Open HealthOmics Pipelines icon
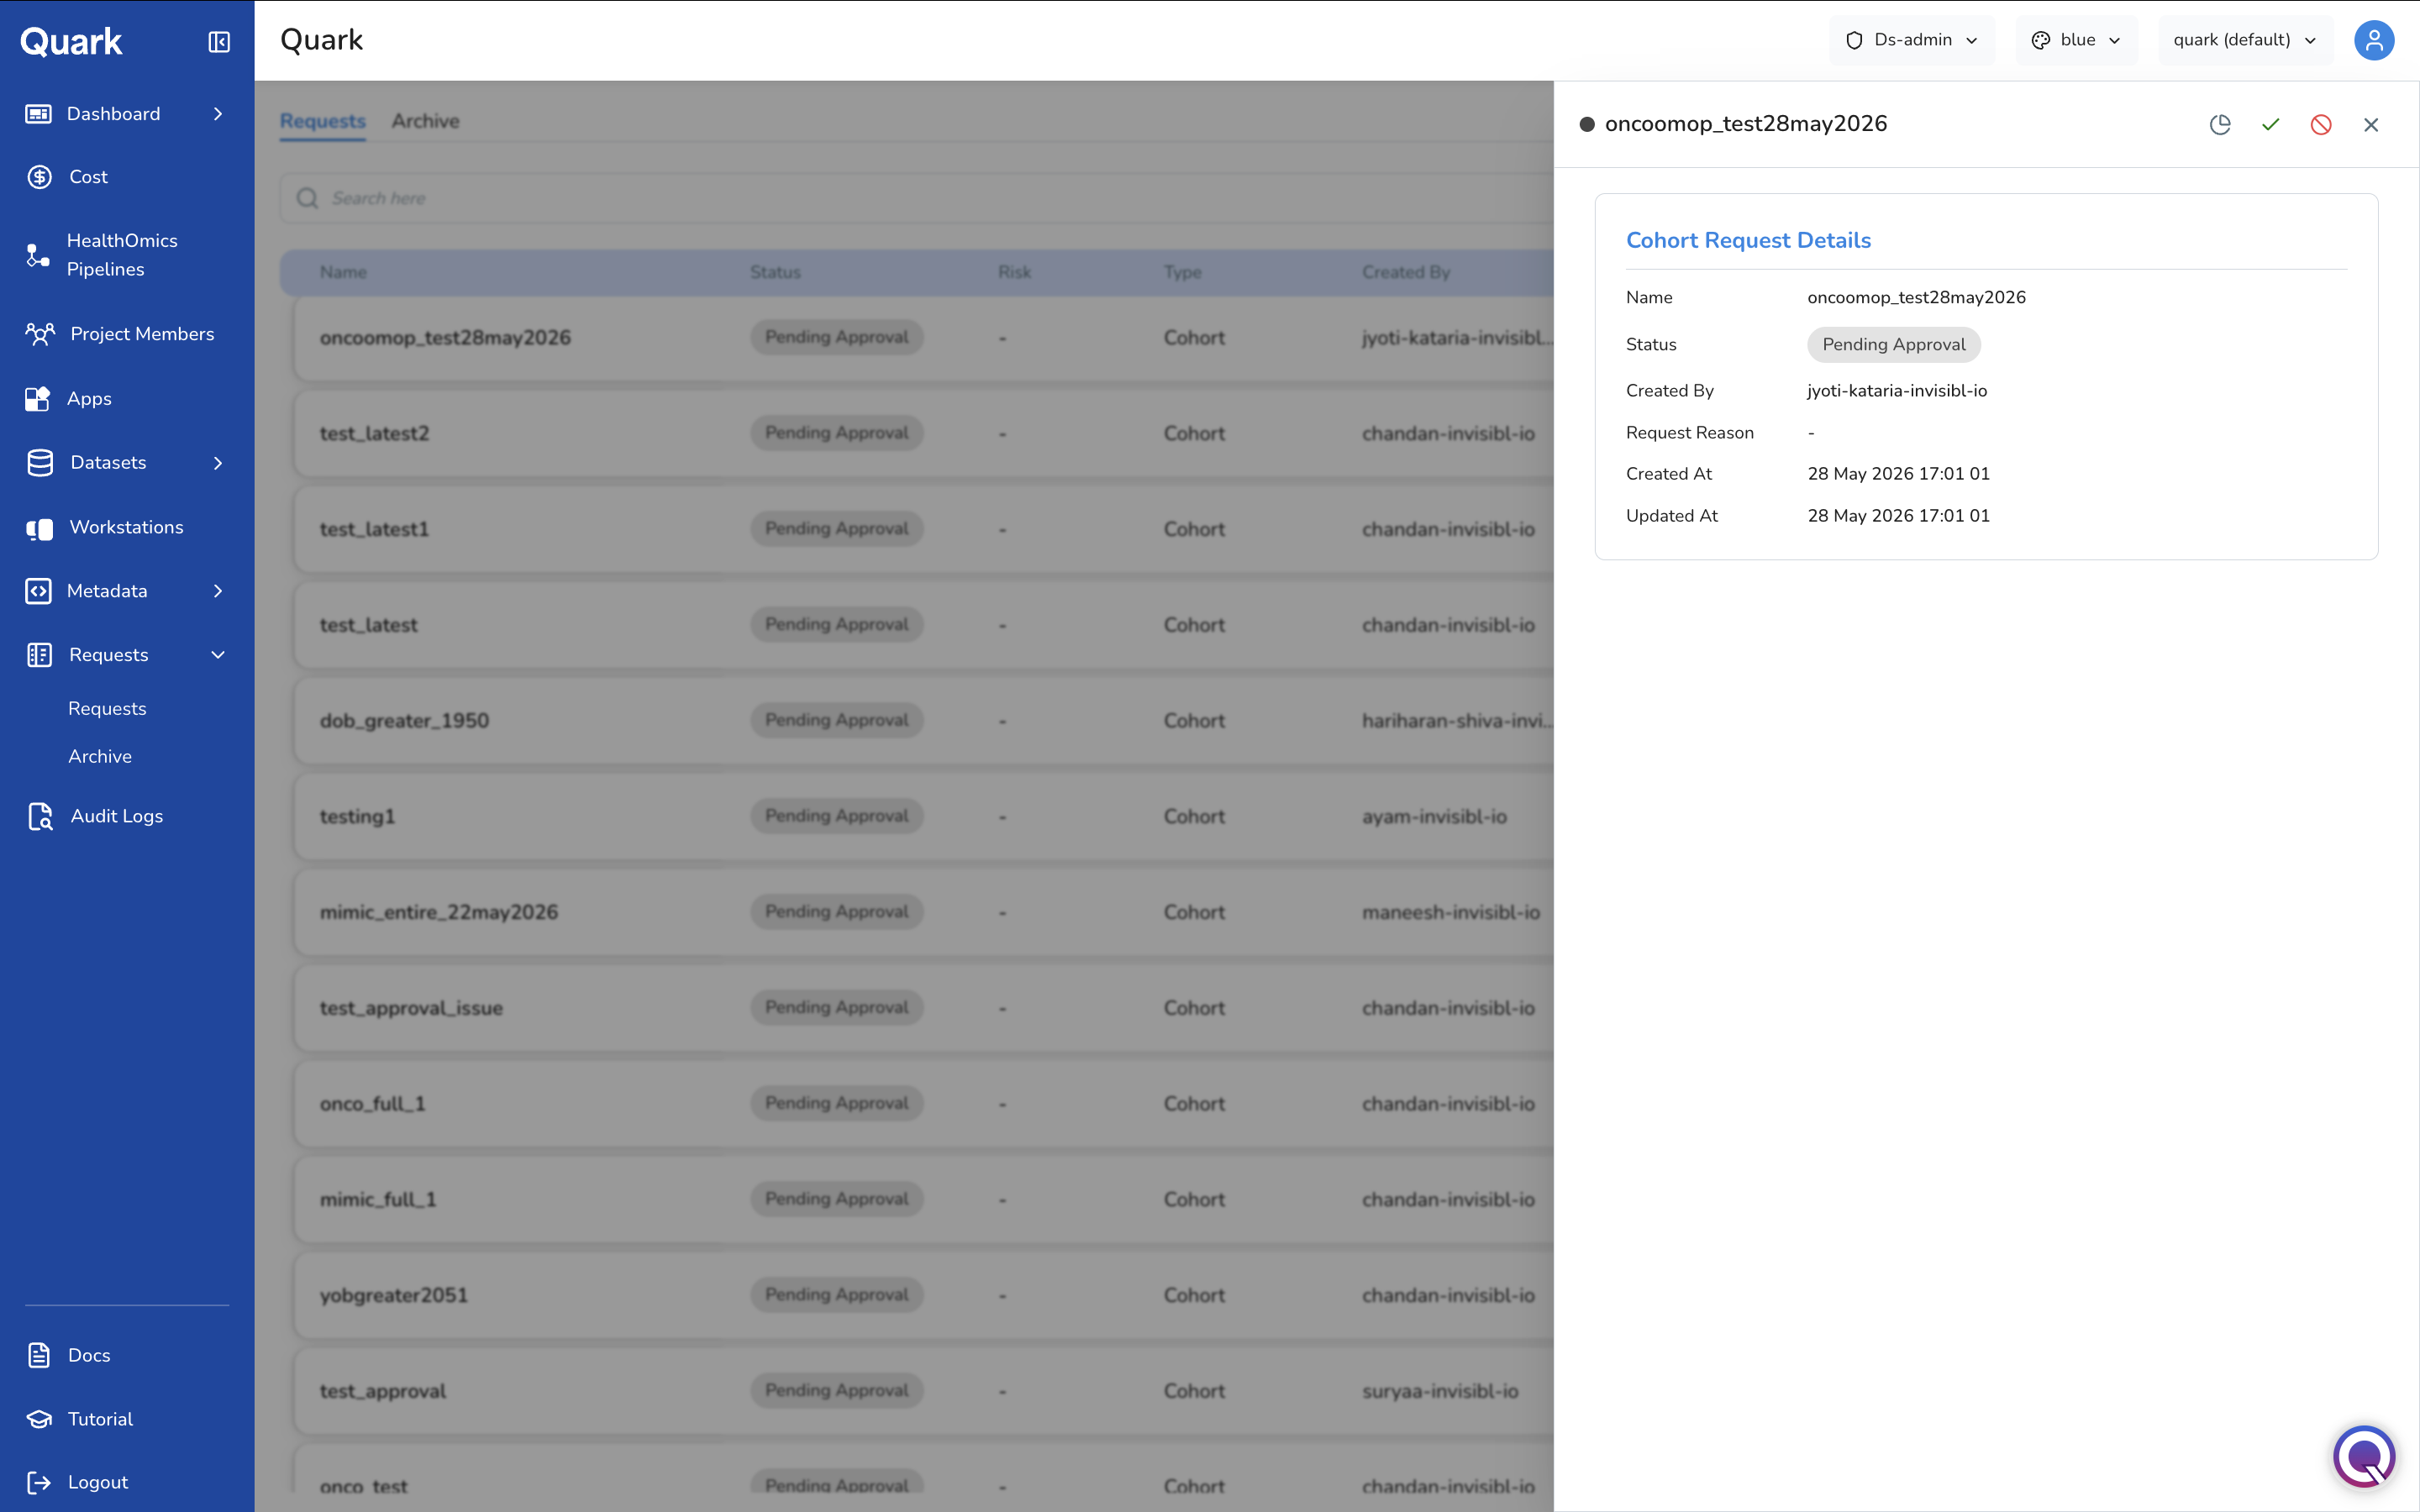The image size is (2420, 1512). [38, 255]
